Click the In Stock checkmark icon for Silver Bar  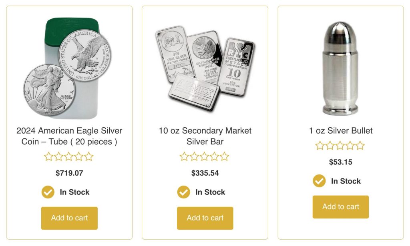tap(184, 192)
